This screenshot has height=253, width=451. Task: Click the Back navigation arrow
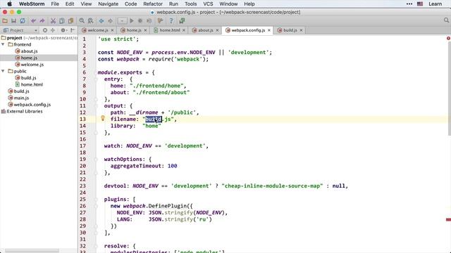click(101, 20)
